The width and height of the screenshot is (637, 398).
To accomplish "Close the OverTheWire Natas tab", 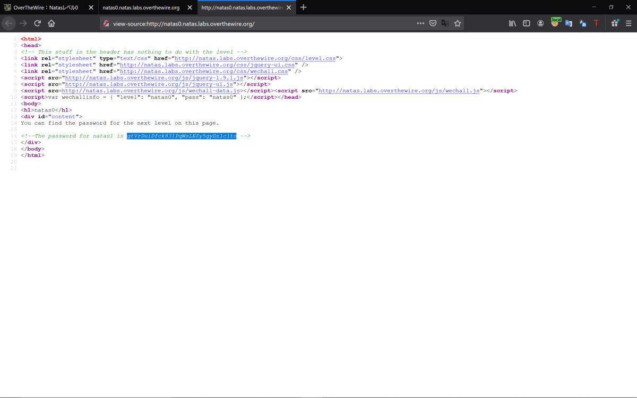I will pos(91,7).
